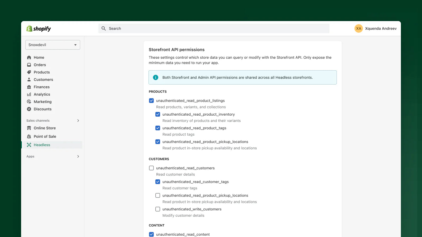Enable unauthenticated_read_customers checkbox
Screen dimensions: 422x237
click(151, 168)
